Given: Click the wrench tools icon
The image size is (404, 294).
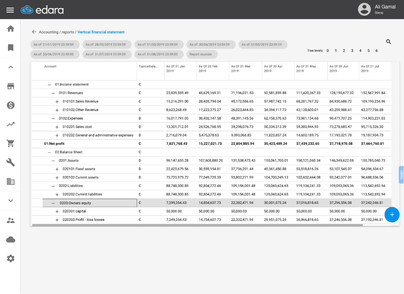Looking at the screenshot, I should (x=11, y=162).
